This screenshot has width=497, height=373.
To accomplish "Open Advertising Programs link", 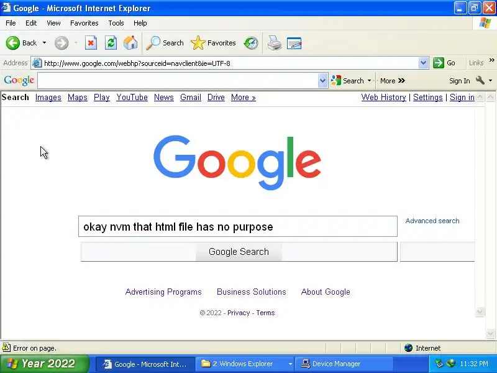I will click(x=163, y=292).
